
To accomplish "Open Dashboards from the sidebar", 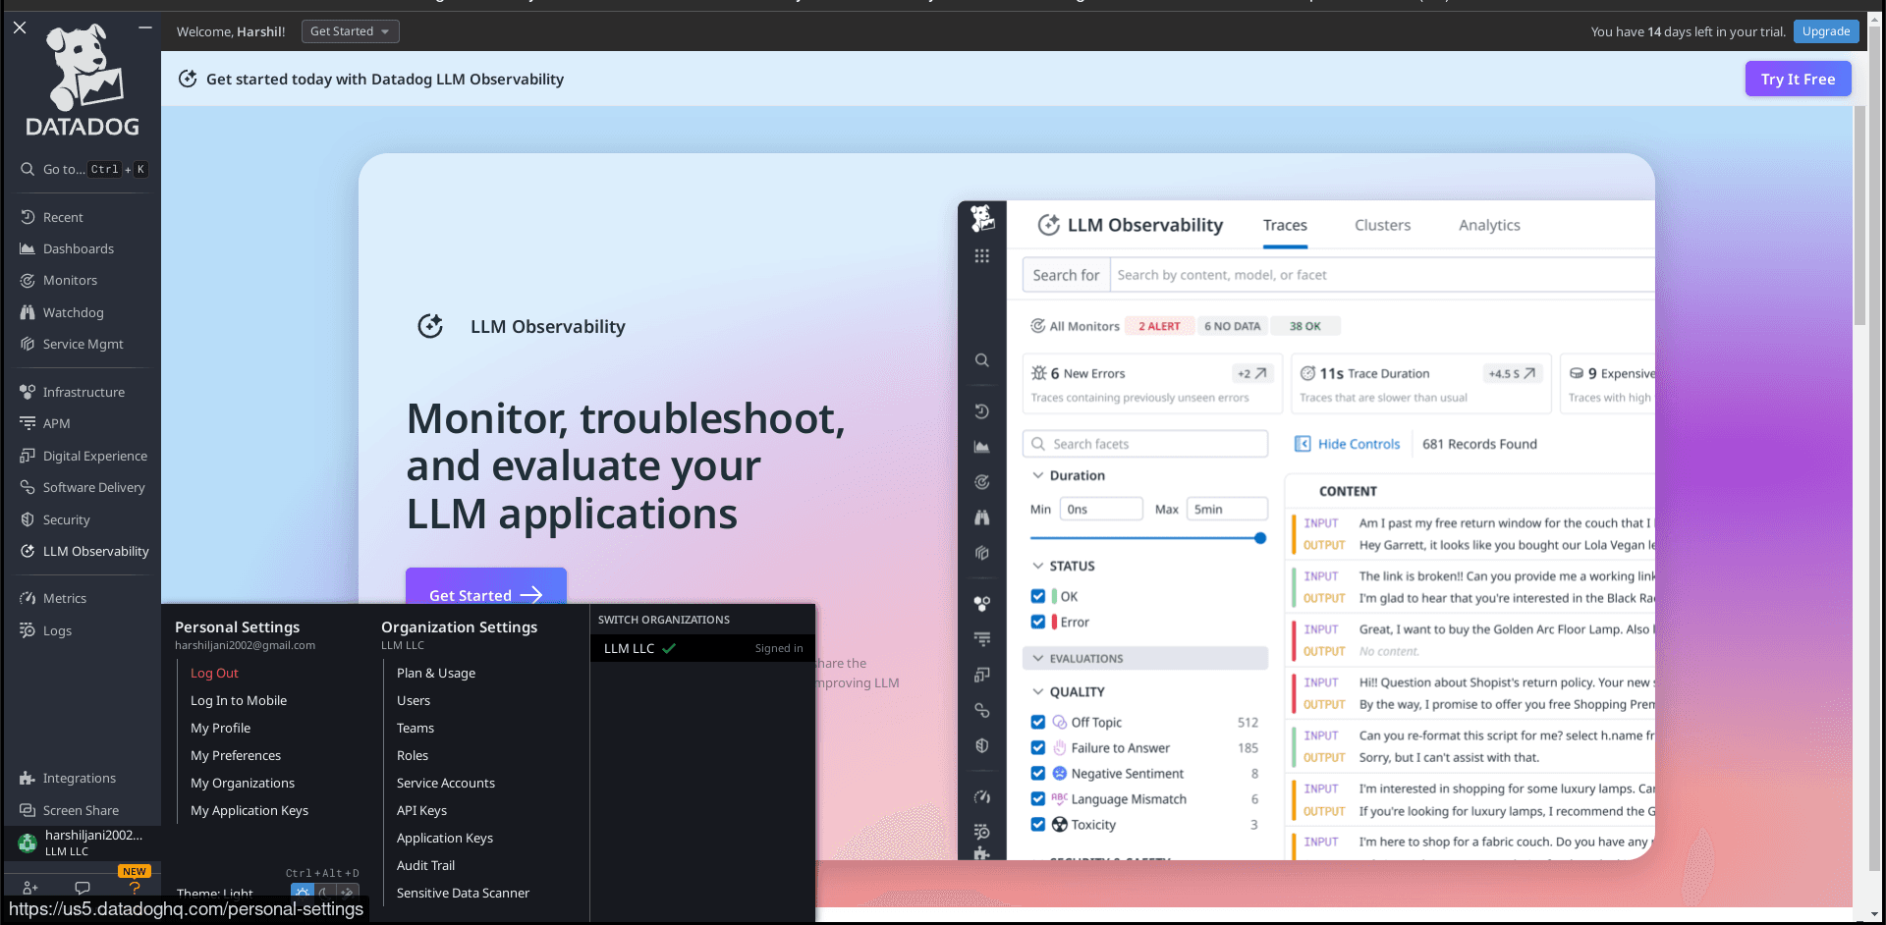I will 78,248.
